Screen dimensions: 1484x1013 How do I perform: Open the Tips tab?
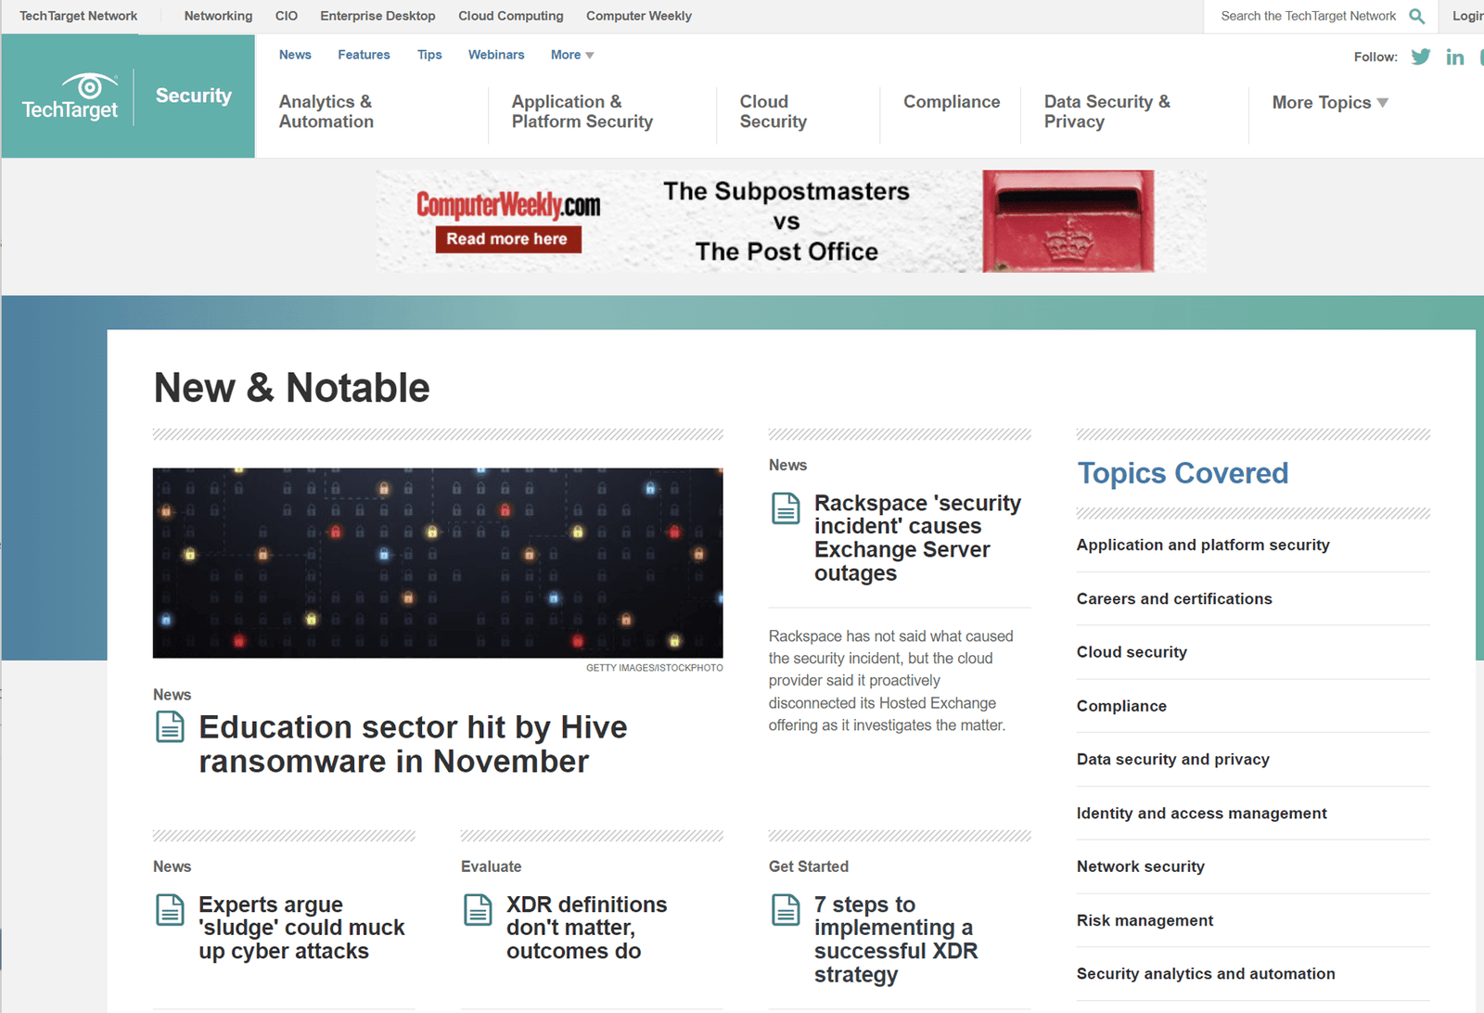tap(429, 55)
